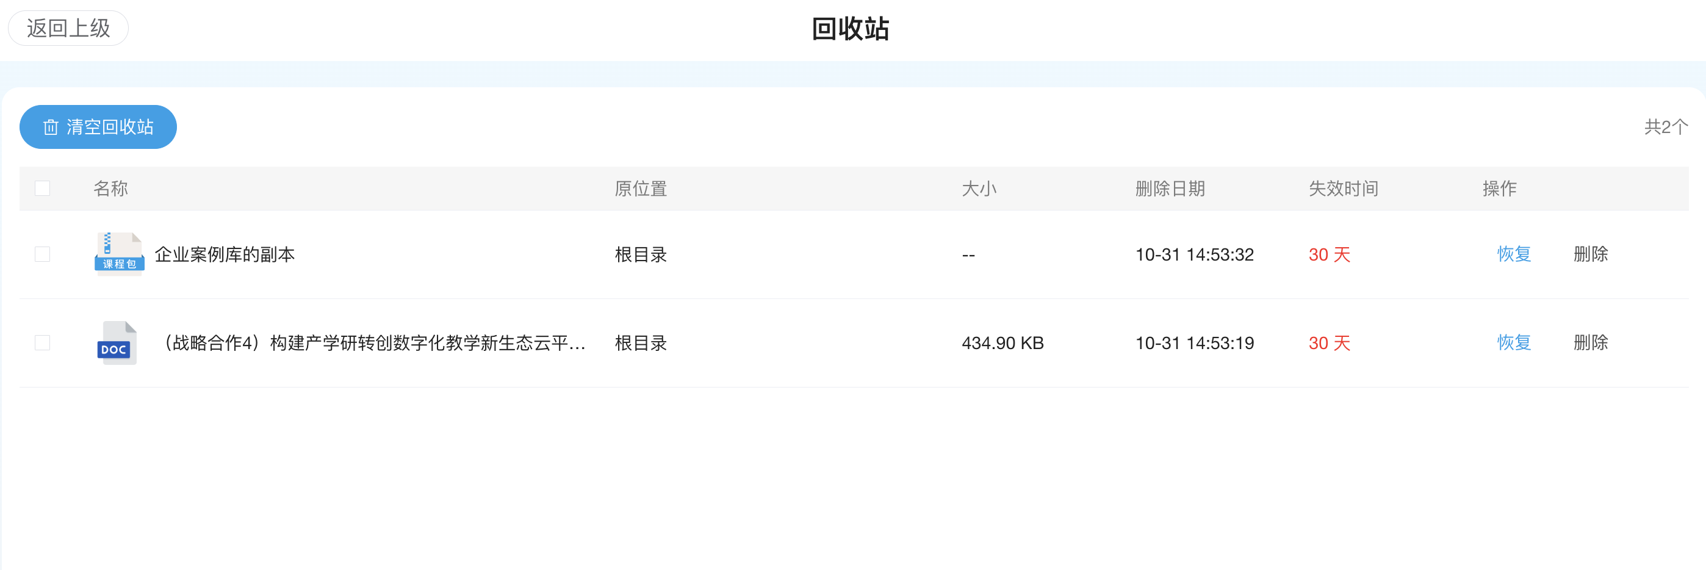Click the DOC file icon

point(117,342)
